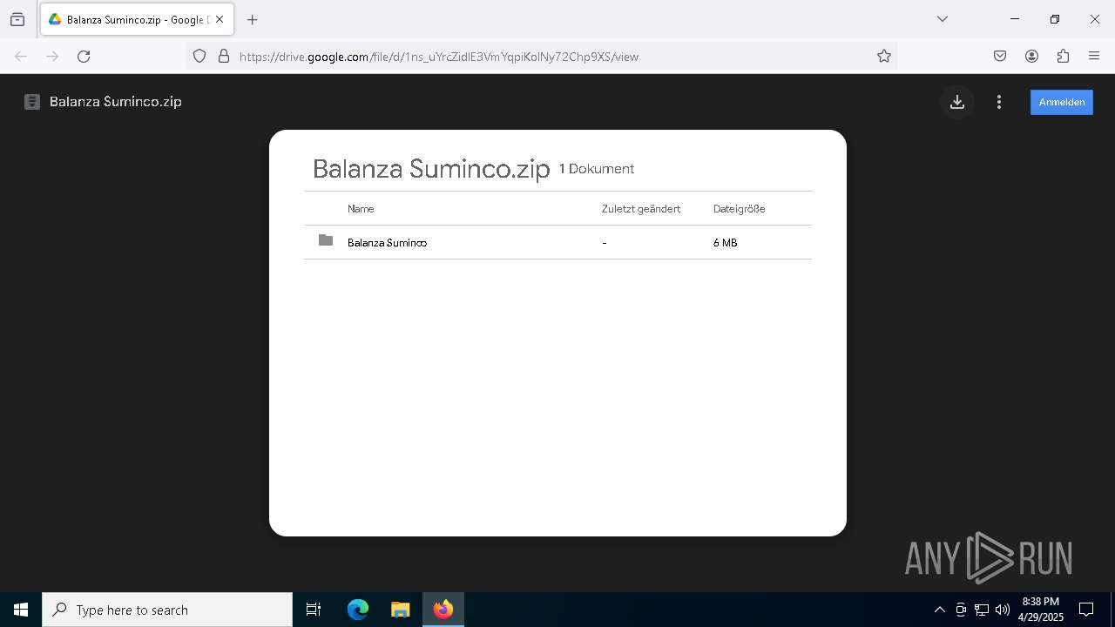Go forward to next page
The width and height of the screenshot is (1115, 627).
(52, 57)
